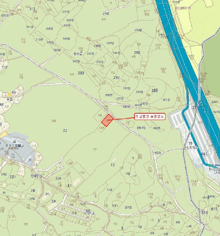Click lot number 12 label
Image resolution: width=220 pixels, height=236 pixels.
pyautogui.click(x=113, y=165)
